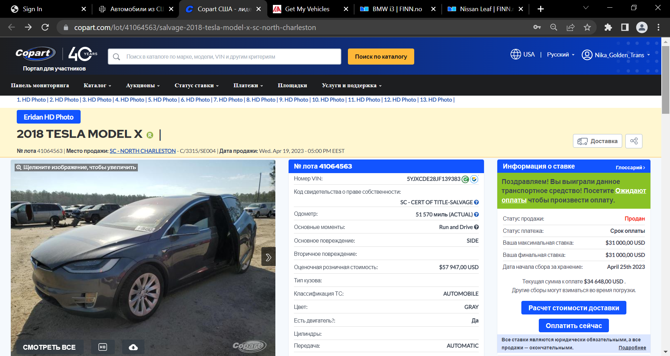Open the help icon beside Run and Drive
This screenshot has height=356, width=670.
(476, 227)
